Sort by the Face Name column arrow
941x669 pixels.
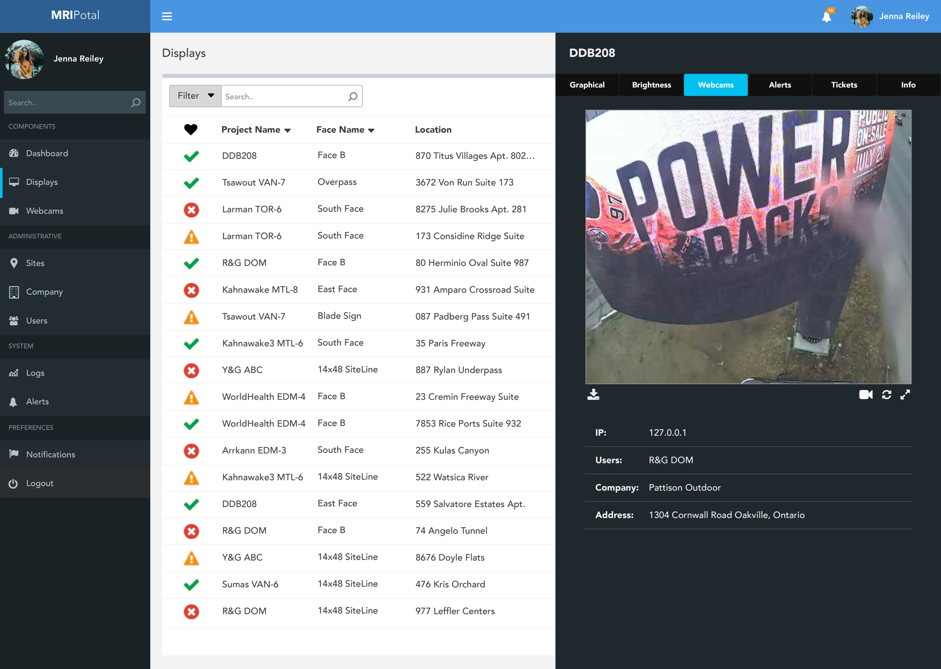click(x=371, y=130)
